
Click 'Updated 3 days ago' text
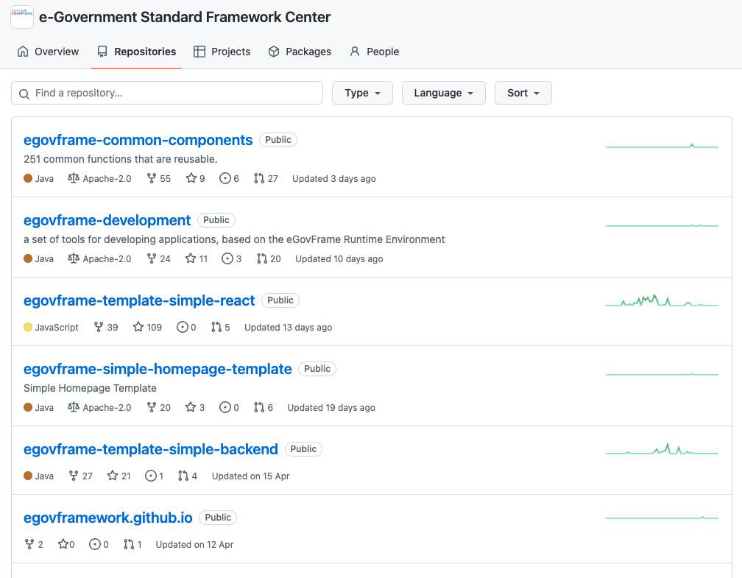pyautogui.click(x=334, y=178)
